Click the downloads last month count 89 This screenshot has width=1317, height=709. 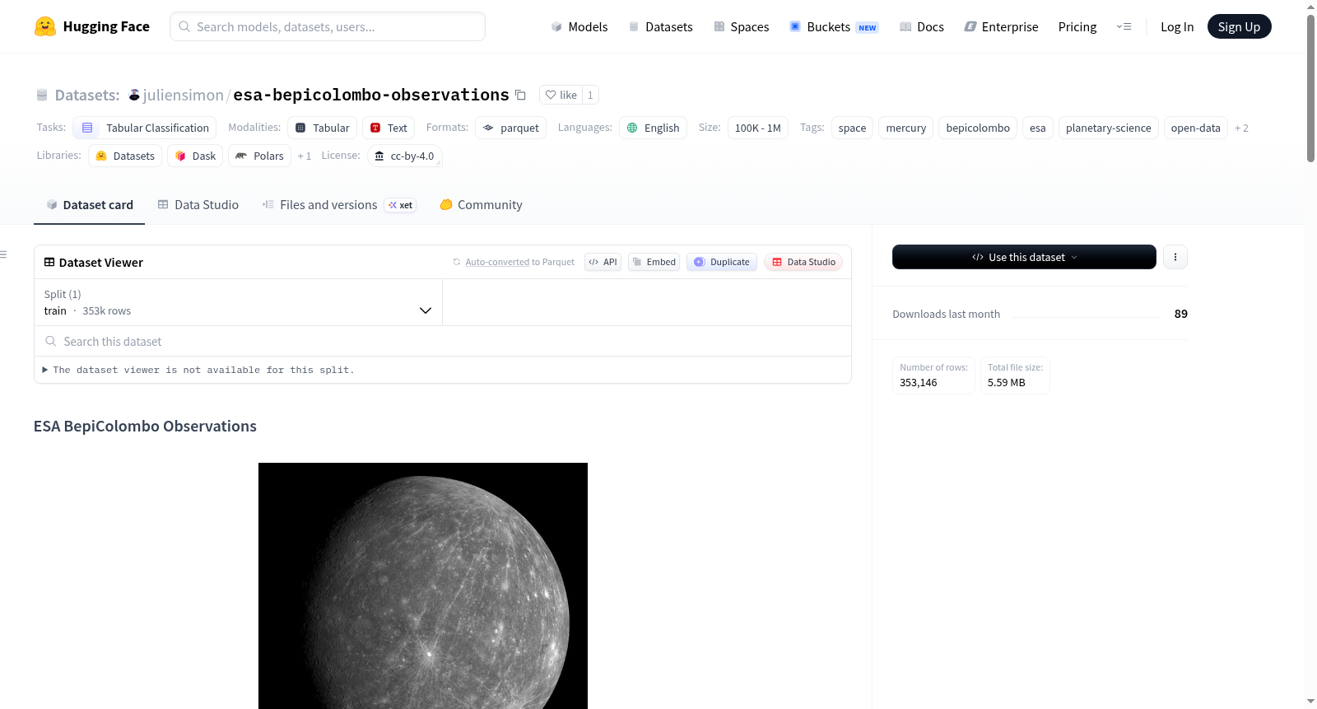[1181, 314]
